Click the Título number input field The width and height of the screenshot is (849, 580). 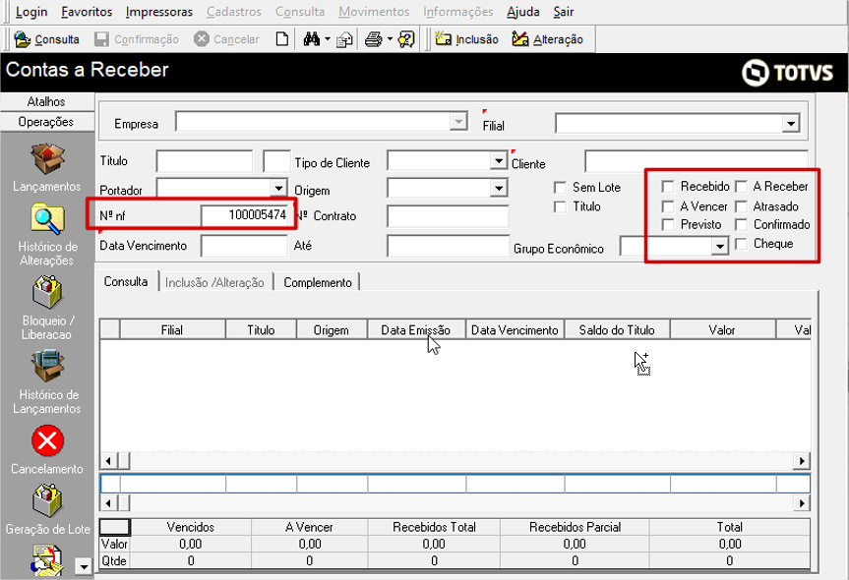pos(204,161)
